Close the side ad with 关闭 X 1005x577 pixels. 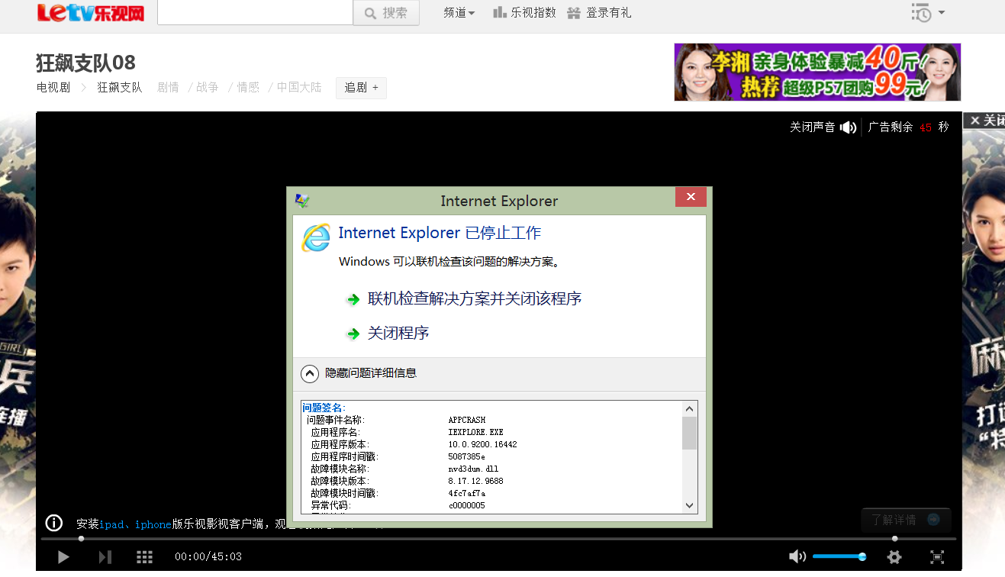[984, 121]
